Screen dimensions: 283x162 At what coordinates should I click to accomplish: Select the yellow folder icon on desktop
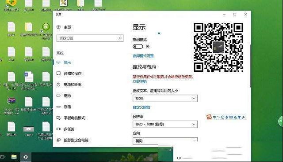29,29
